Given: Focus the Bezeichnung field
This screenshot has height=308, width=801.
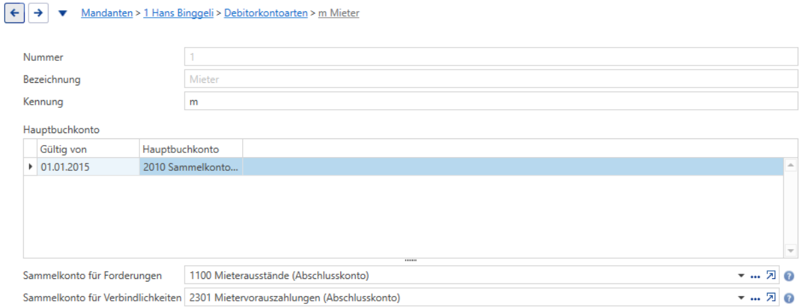Looking at the screenshot, I should click(x=490, y=79).
